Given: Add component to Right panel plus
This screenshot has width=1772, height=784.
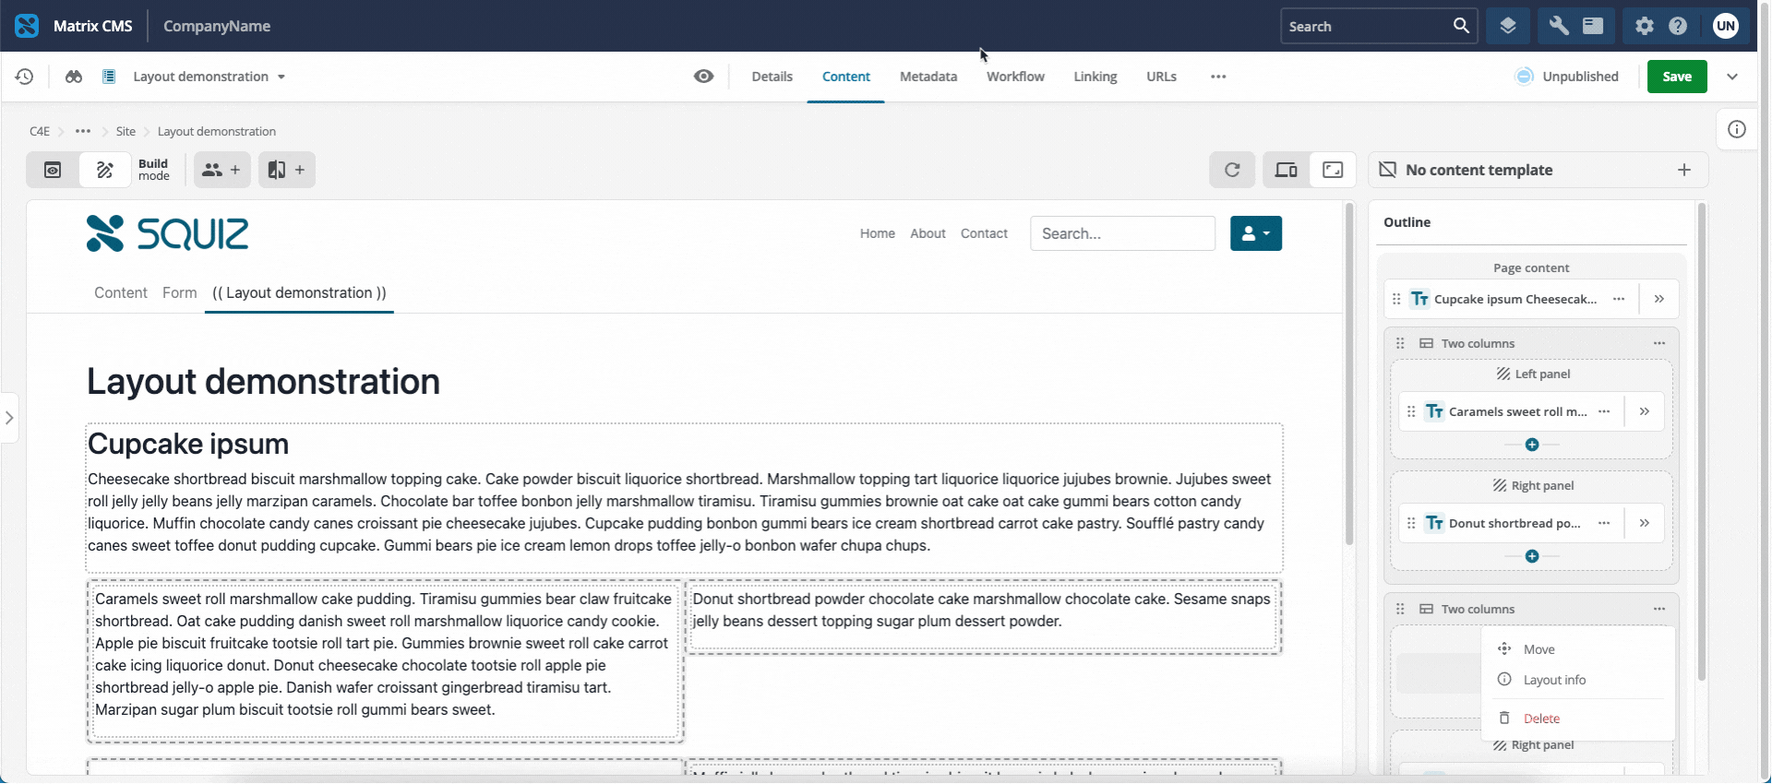Looking at the screenshot, I should pyautogui.click(x=1532, y=556).
